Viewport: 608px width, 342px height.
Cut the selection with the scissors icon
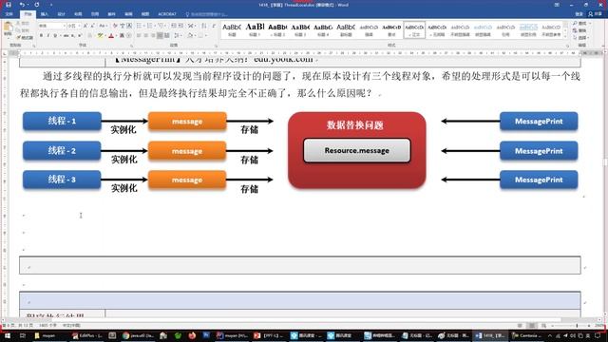coord(18,24)
